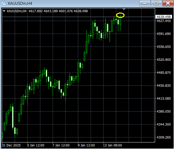
Task: Click the 4380.050 price scale label
Action: click(163, 111)
